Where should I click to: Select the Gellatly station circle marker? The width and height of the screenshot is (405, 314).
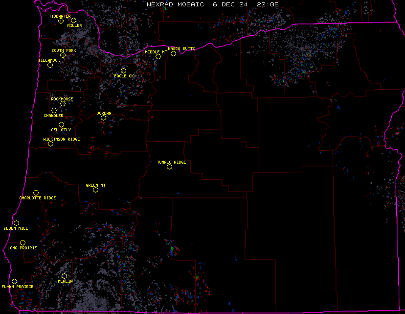(61, 124)
